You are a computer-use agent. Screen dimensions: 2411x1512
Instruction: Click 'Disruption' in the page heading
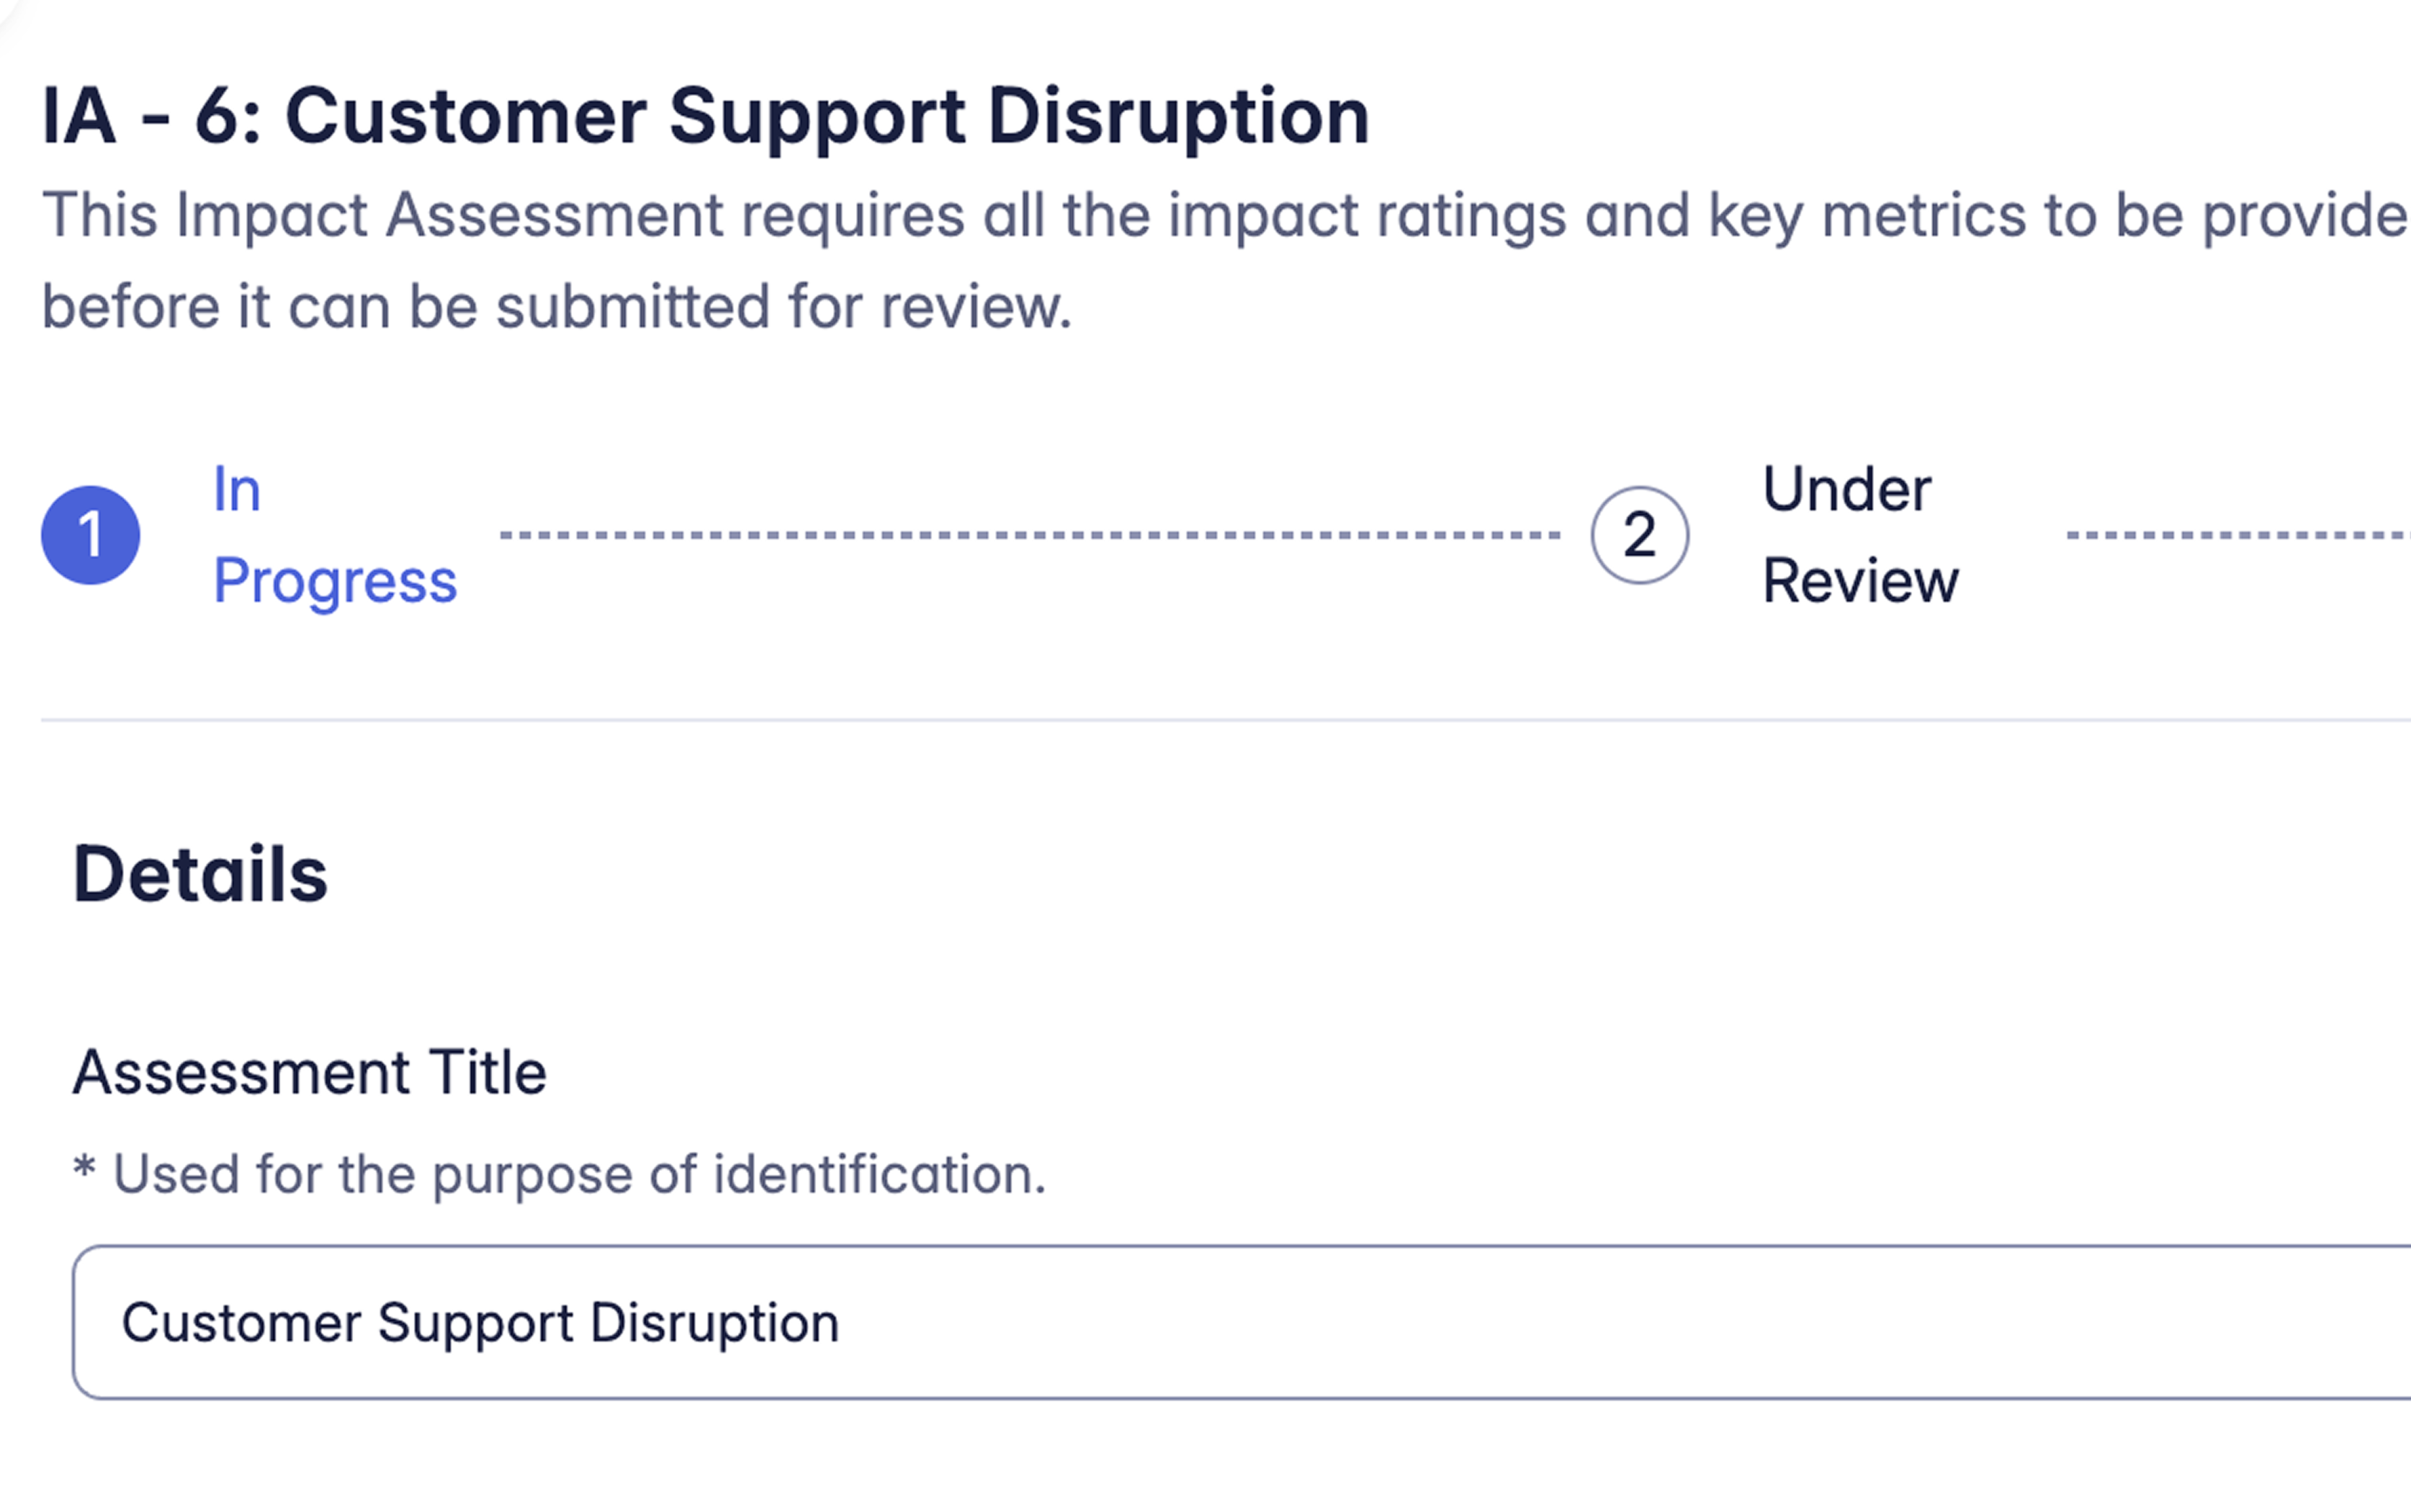point(1178,117)
